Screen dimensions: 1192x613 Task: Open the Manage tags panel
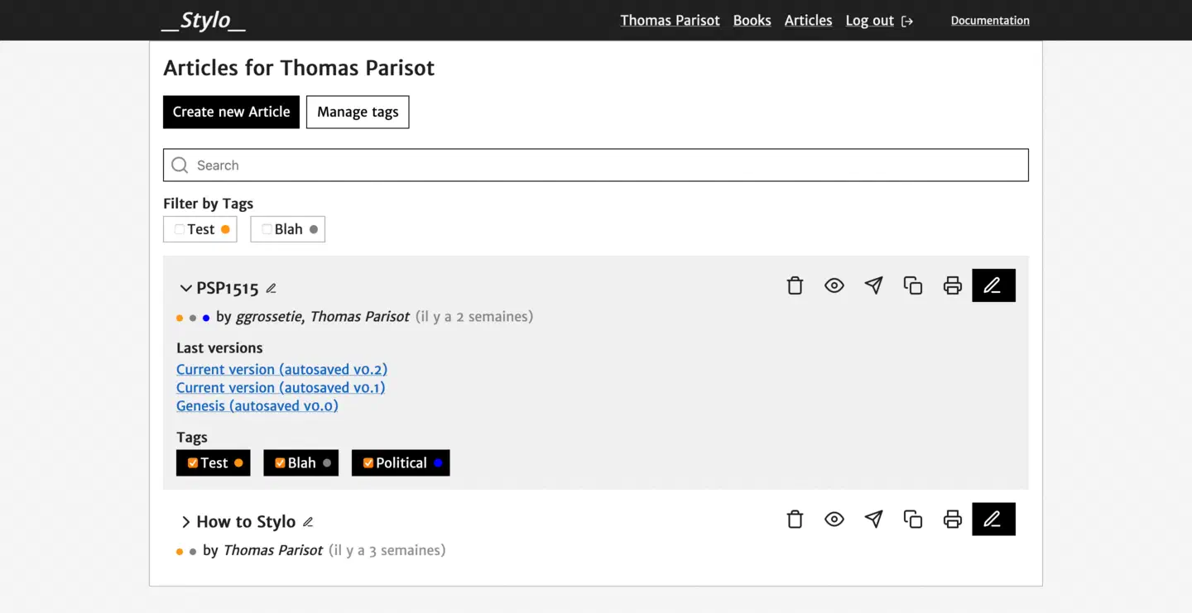358,112
